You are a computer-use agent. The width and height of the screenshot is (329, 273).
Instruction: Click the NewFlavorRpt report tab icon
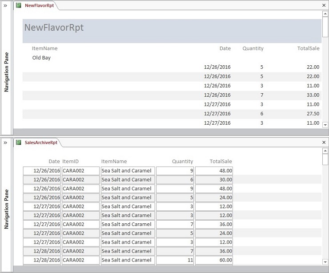coord(18,5)
